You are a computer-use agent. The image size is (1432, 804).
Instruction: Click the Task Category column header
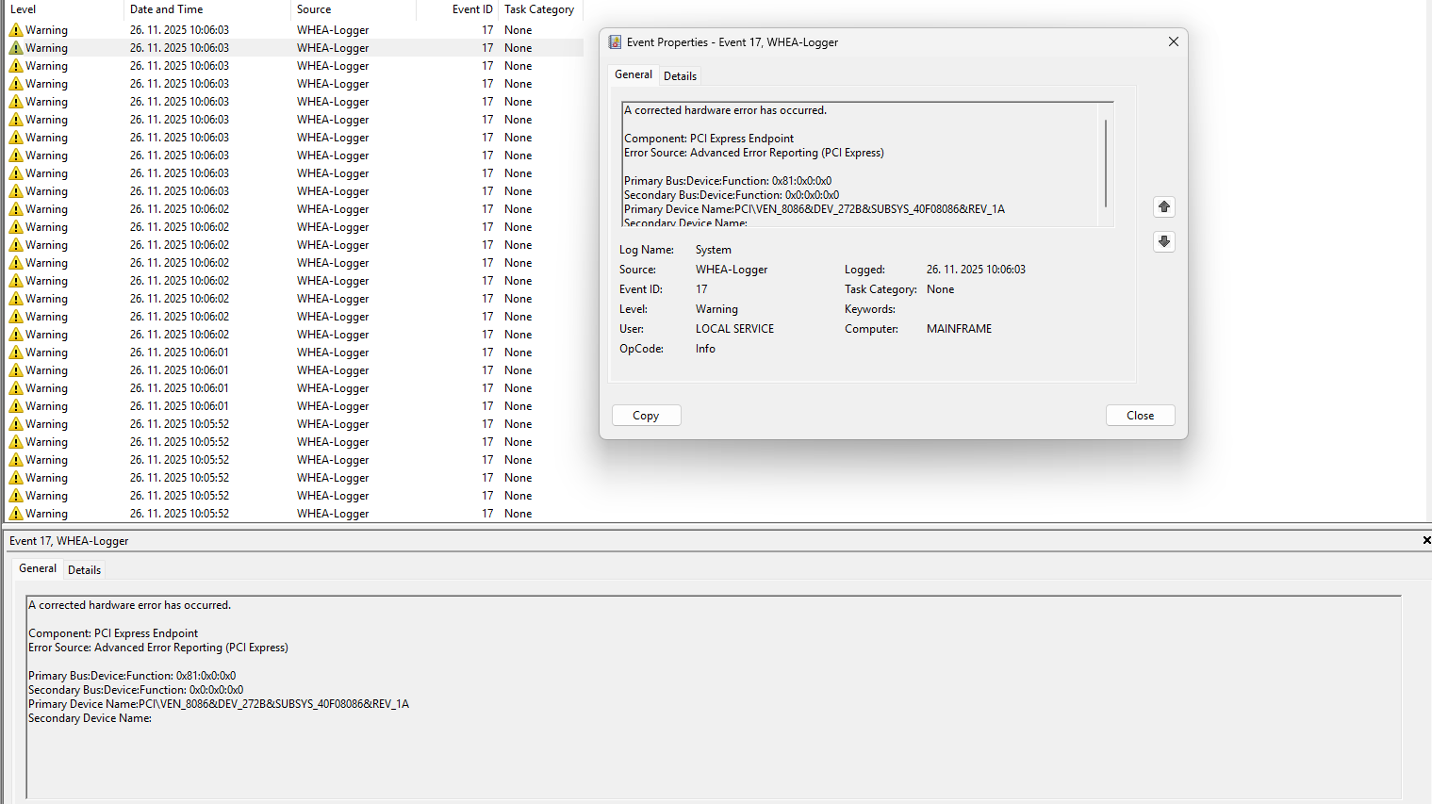pos(540,9)
